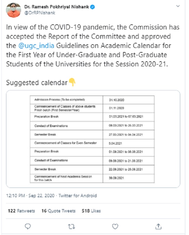Open Dr. Ramesh Pokhriyal's profile avatar
The image size is (189, 235).
pos(13,10)
